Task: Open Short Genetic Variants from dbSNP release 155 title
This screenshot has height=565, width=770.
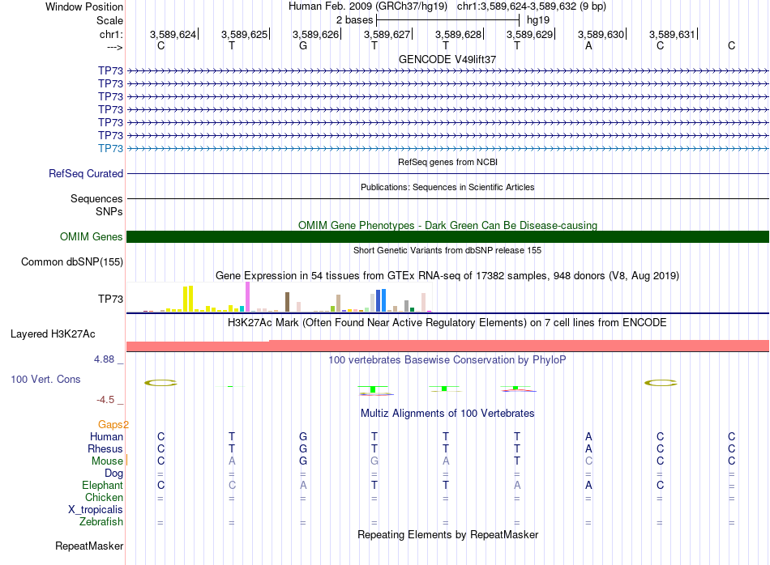Action: coord(447,250)
